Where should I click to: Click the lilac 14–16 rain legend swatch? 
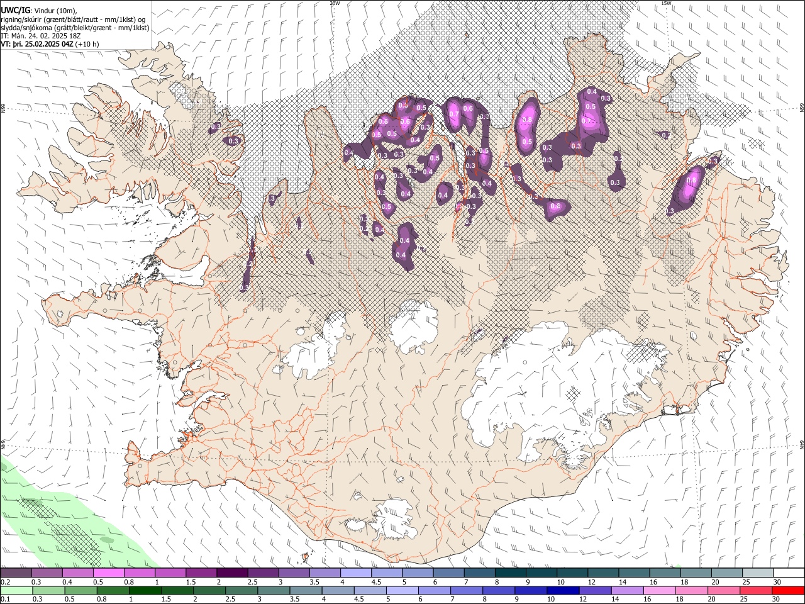[627, 590]
